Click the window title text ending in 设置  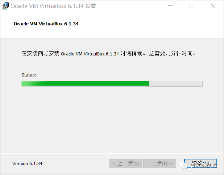(53, 6)
